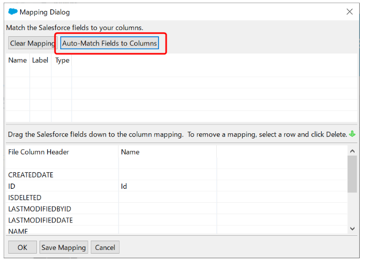Click the Salesforce cloud icon in the title bar

click(x=12, y=11)
